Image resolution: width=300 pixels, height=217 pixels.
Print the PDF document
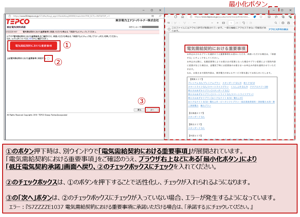[x=283, y=23]
